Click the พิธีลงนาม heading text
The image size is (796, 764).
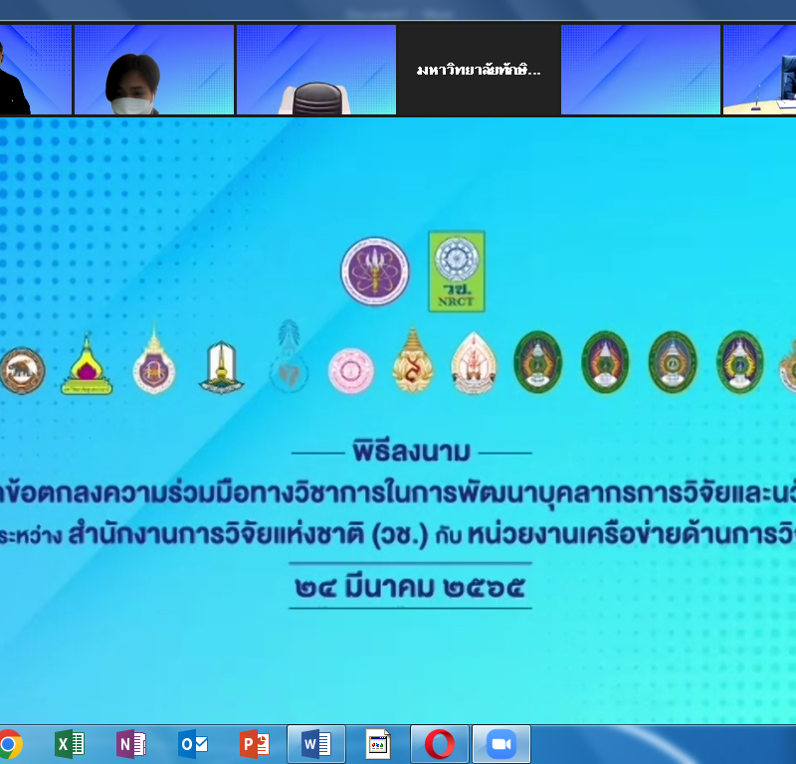(x=411, y=452)
